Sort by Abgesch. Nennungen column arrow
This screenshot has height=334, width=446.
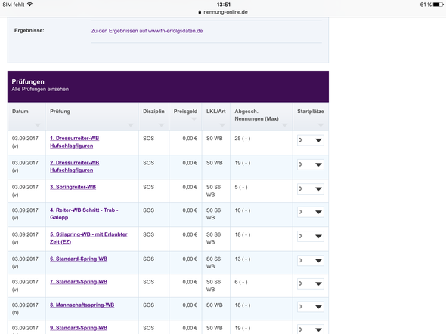285,125
